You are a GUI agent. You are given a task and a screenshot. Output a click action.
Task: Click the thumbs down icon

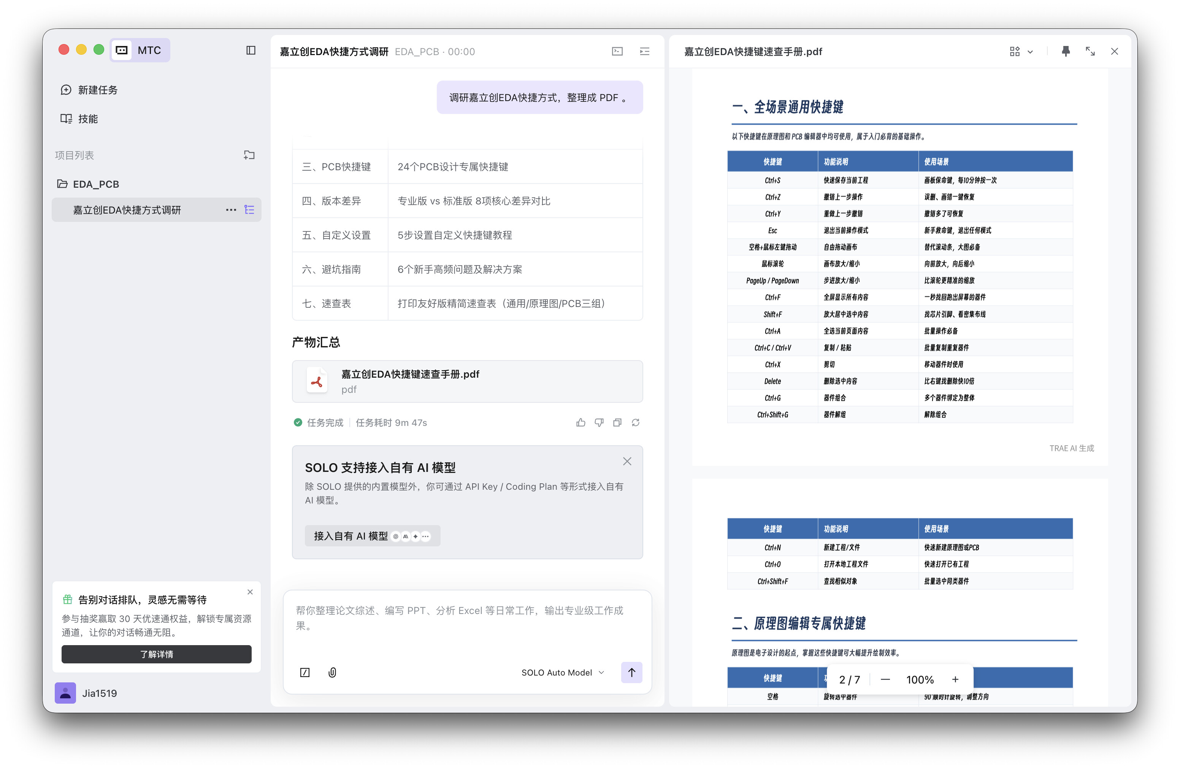(599, 422)
